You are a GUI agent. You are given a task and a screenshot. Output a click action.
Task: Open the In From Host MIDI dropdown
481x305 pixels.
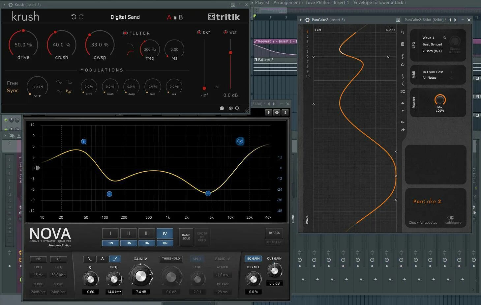[x=433, y=72]
